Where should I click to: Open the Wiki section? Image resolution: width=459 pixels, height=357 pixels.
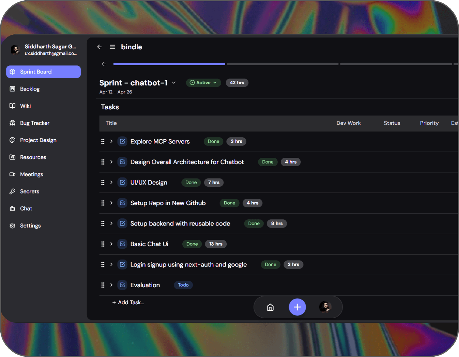coord(25,106)
